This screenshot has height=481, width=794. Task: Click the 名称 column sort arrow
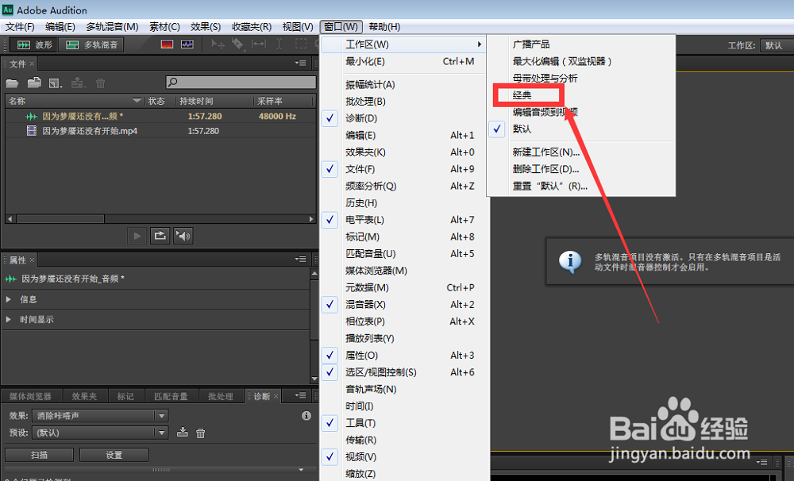[x=137, y=101]
